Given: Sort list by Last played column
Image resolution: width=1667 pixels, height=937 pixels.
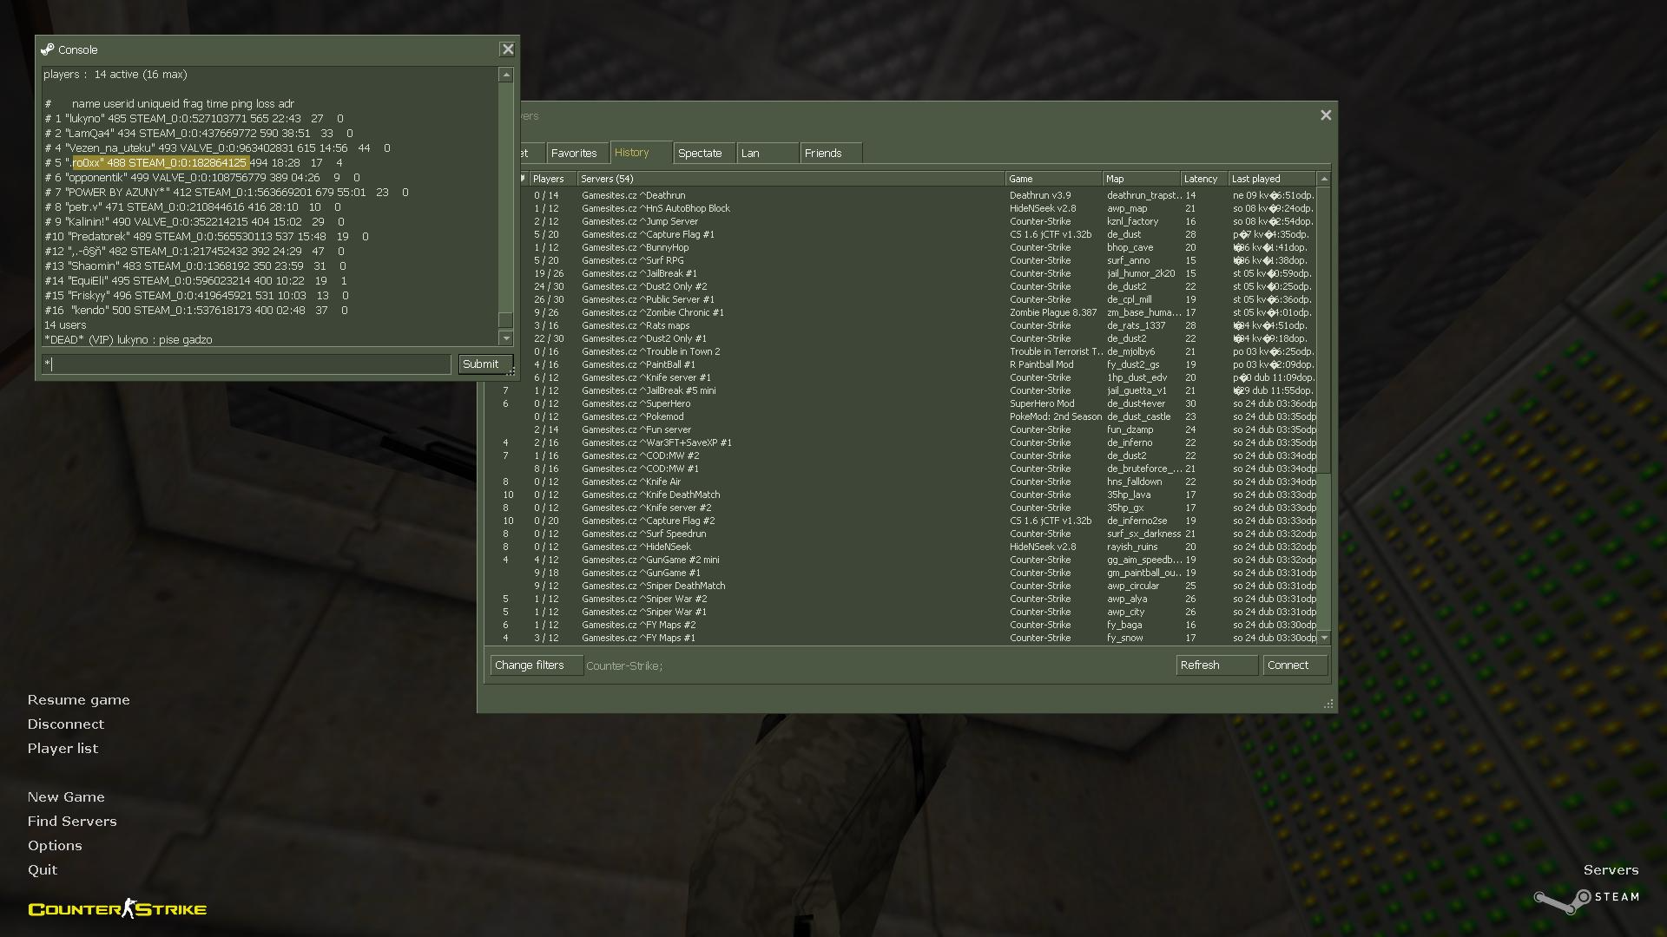Looking at the screenshot, I should [1255, 179].
